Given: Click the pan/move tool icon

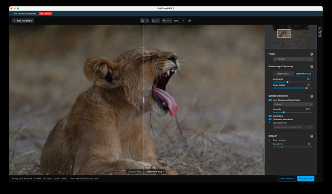Looking at the screenshot, I should pyautogui.click(x=164, y=21).
